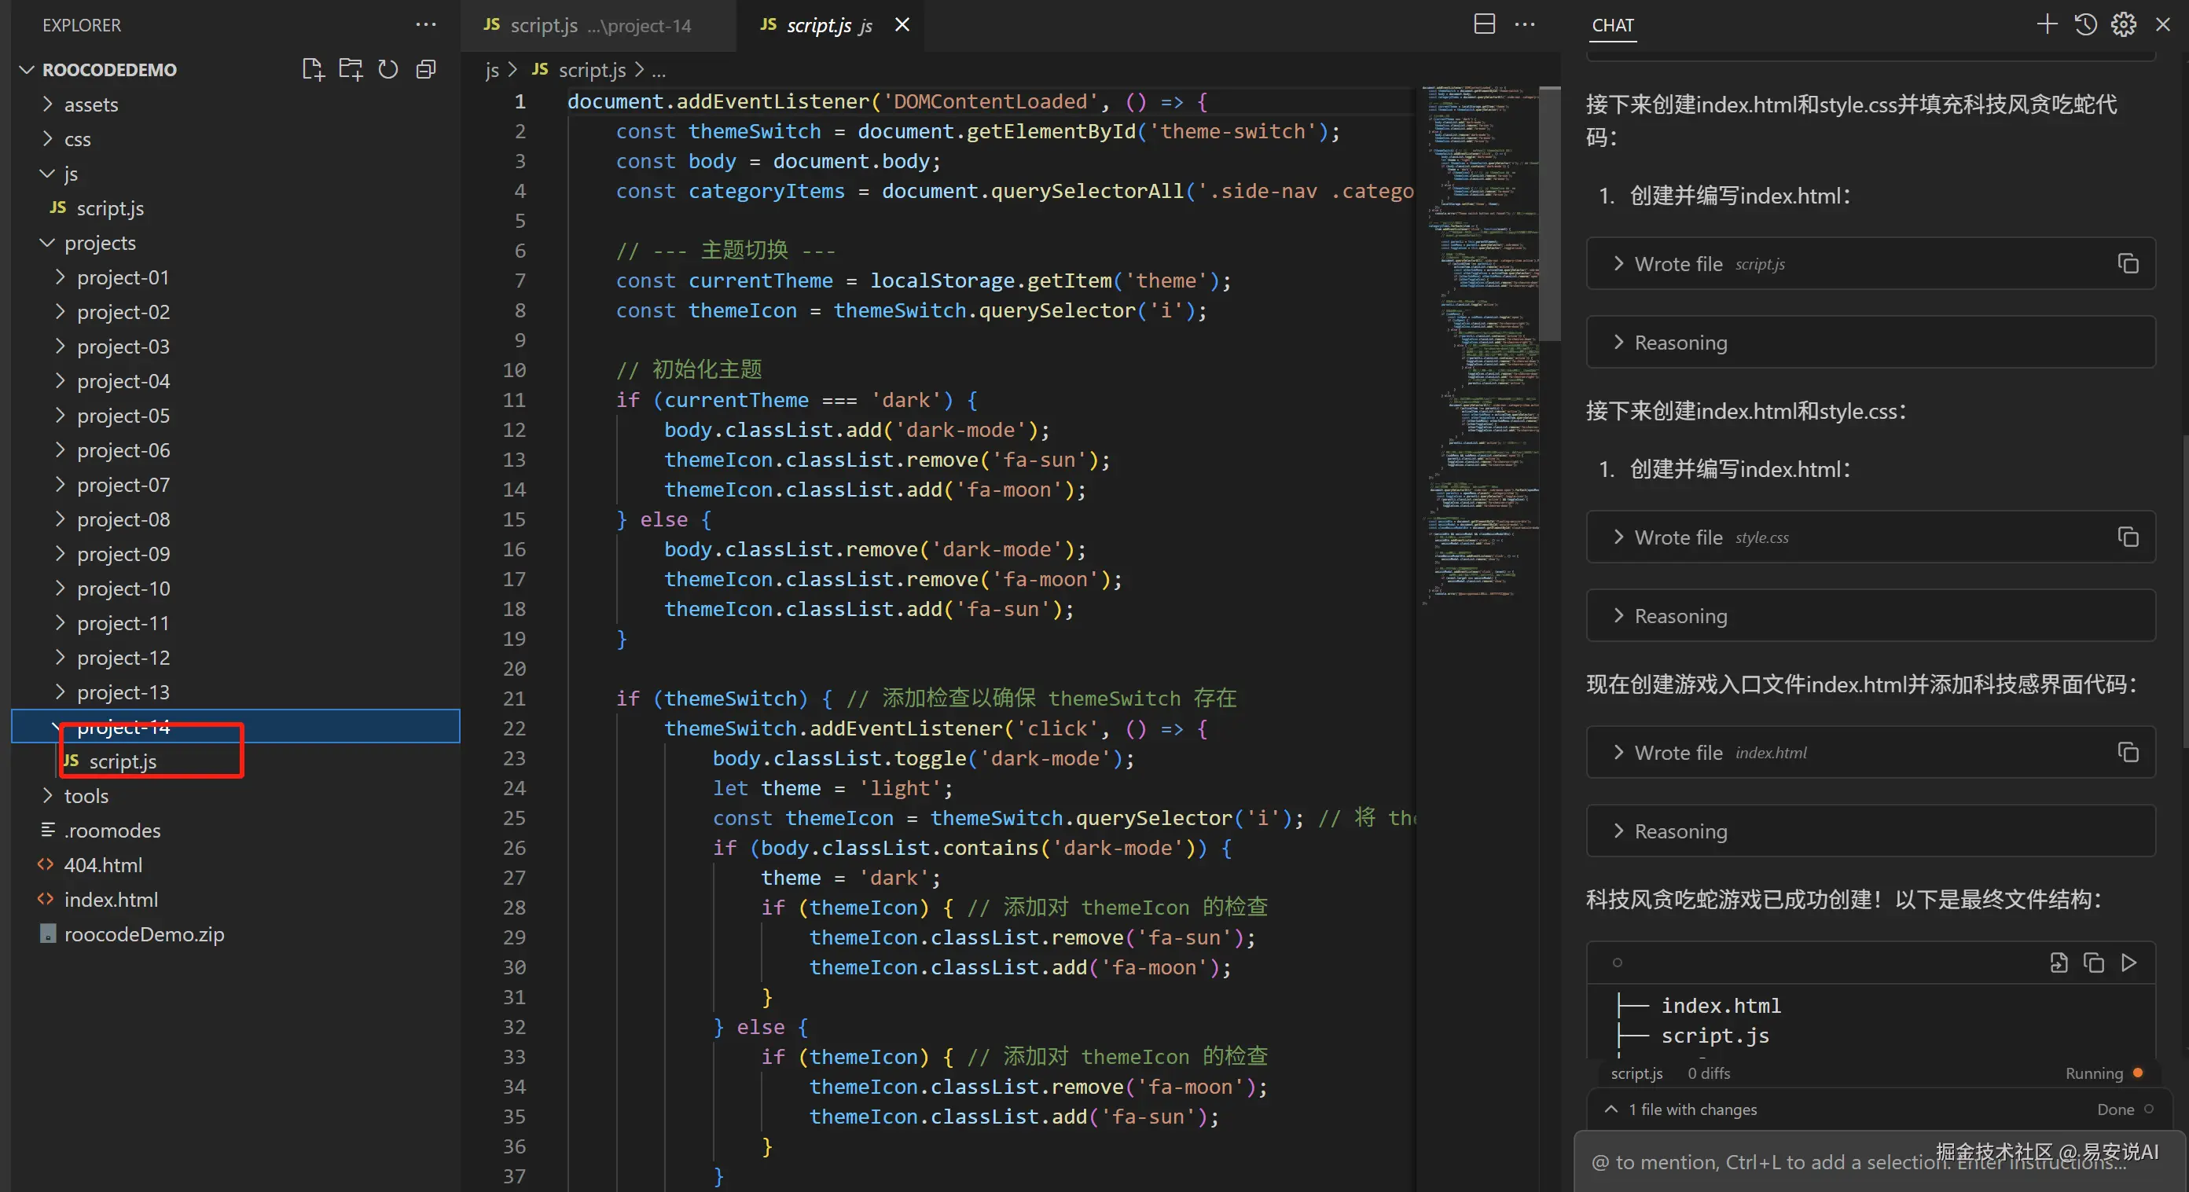Split the editor layout
Image resolution: width=2189 pixels, height=1192 pixels.
pyautogui.click(x=1484, y=24)
